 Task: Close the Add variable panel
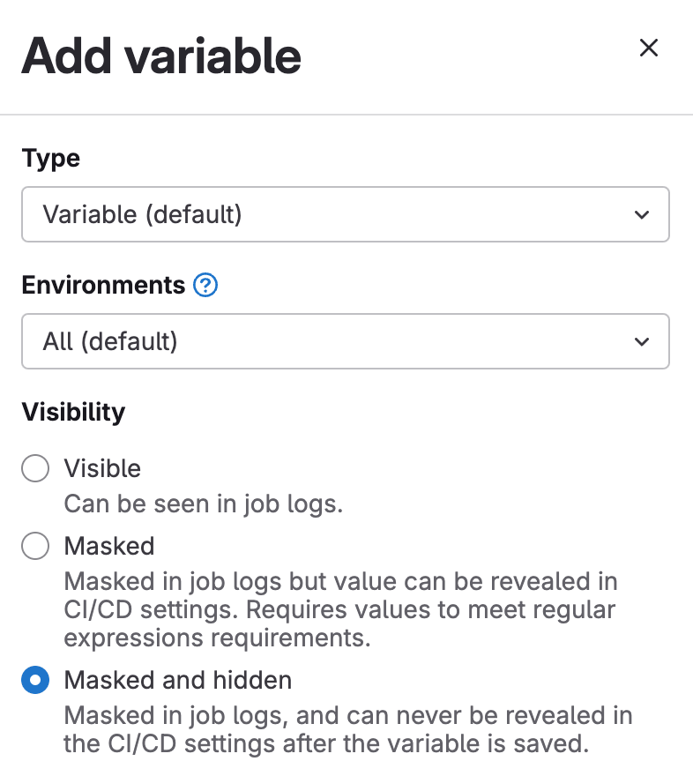(649, 48)
